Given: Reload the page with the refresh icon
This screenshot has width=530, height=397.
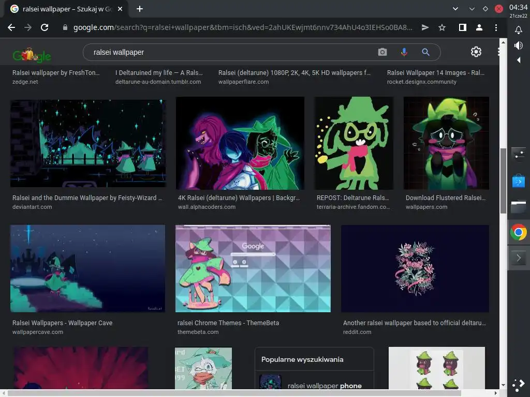Looking at the screenshot, I should 45,28.
